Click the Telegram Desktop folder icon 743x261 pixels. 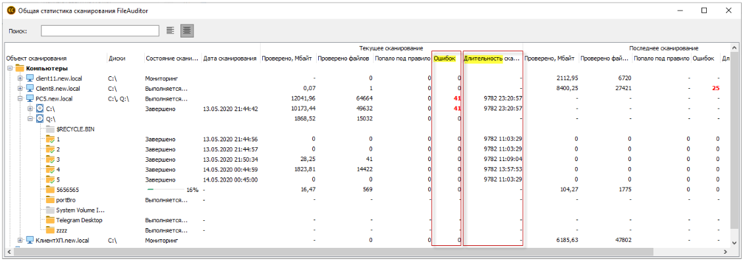(x=50, y=220)
